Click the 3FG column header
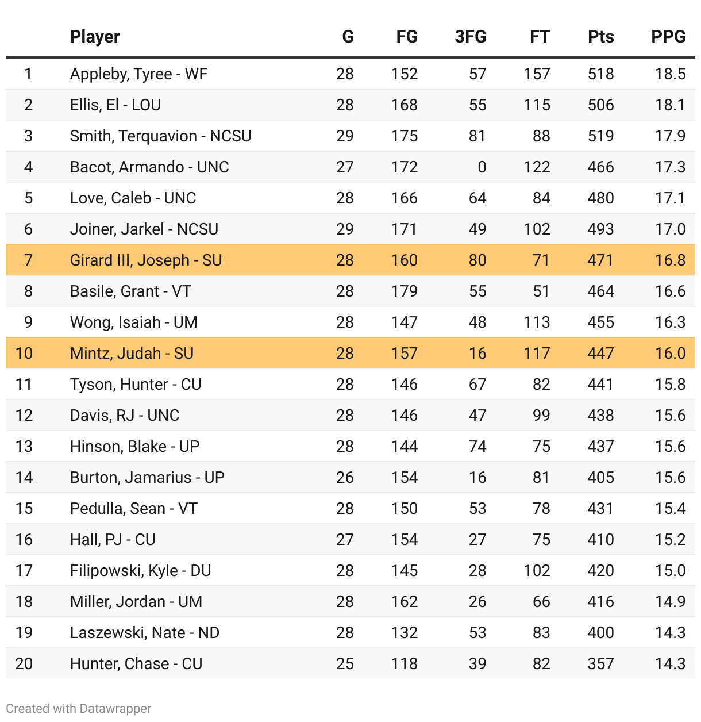Screen dimensions: 701x722 coord(471,37)
